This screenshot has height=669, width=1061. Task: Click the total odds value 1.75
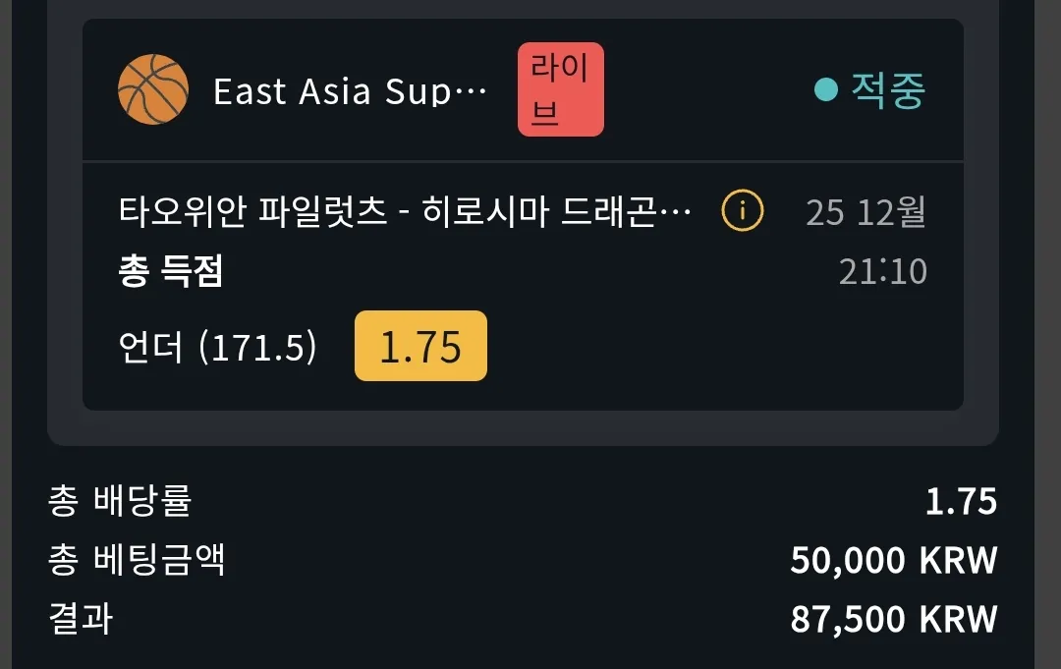(961, 502)
